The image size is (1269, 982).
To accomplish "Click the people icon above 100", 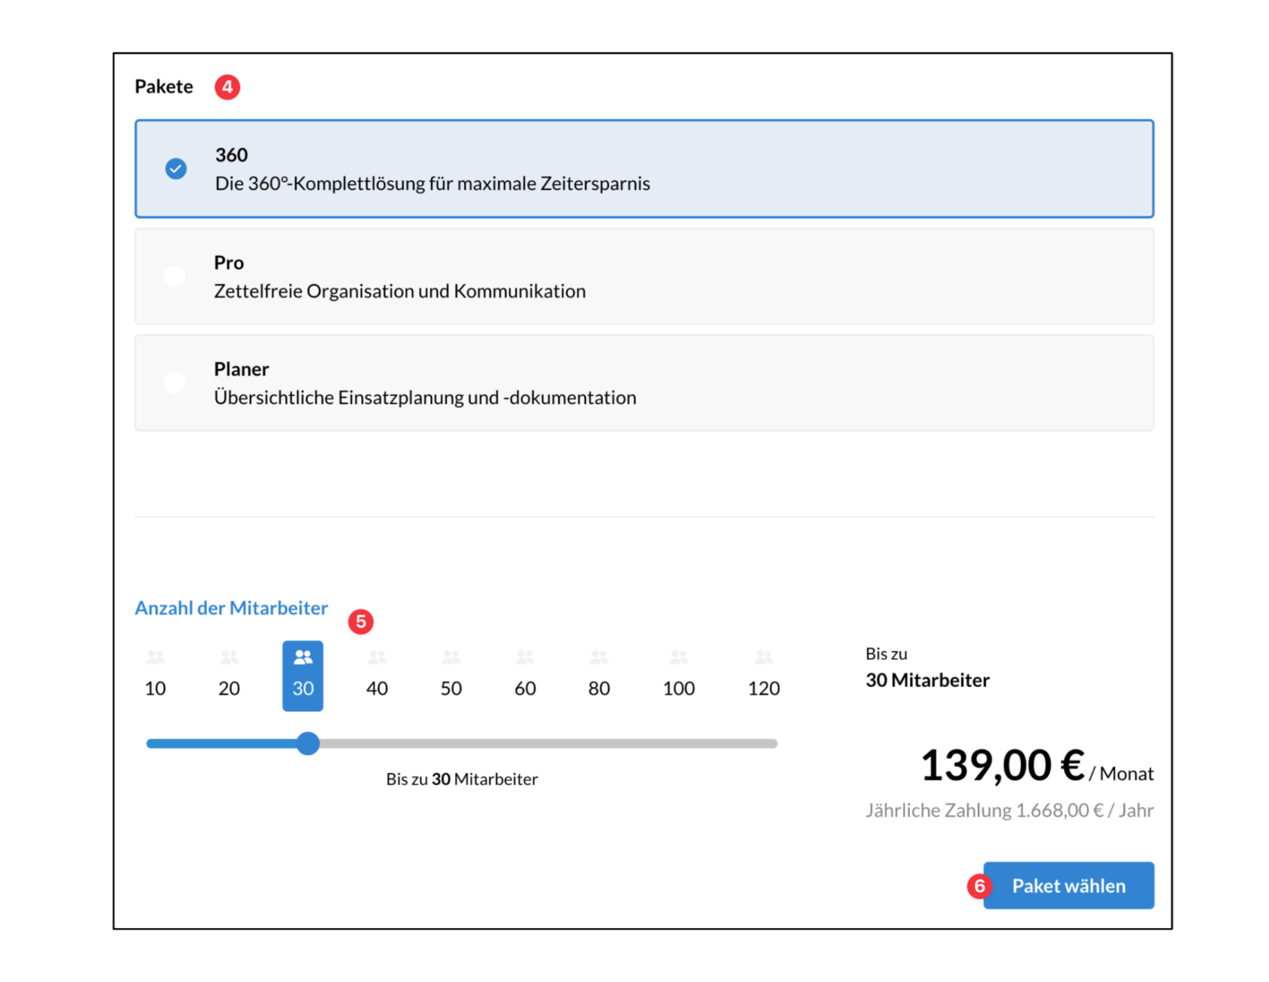I will (x=679, y=657).
